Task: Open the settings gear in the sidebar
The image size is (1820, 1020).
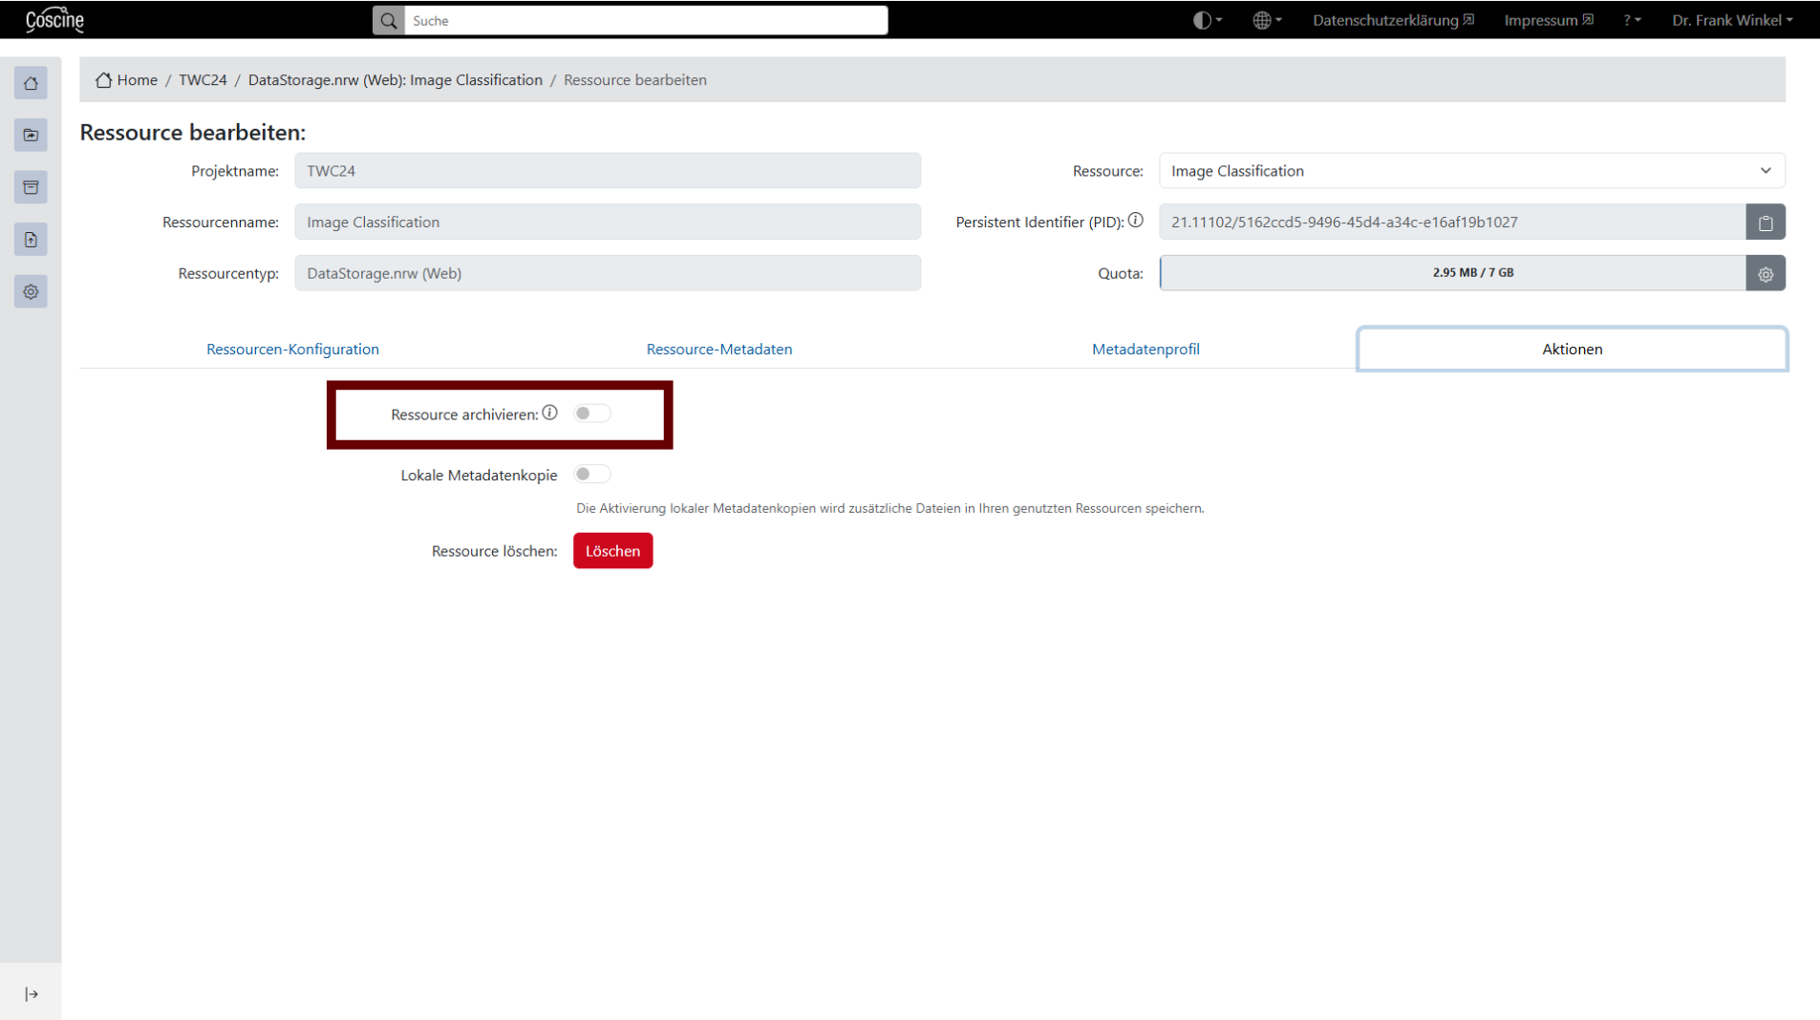Action: pos(31,291)
